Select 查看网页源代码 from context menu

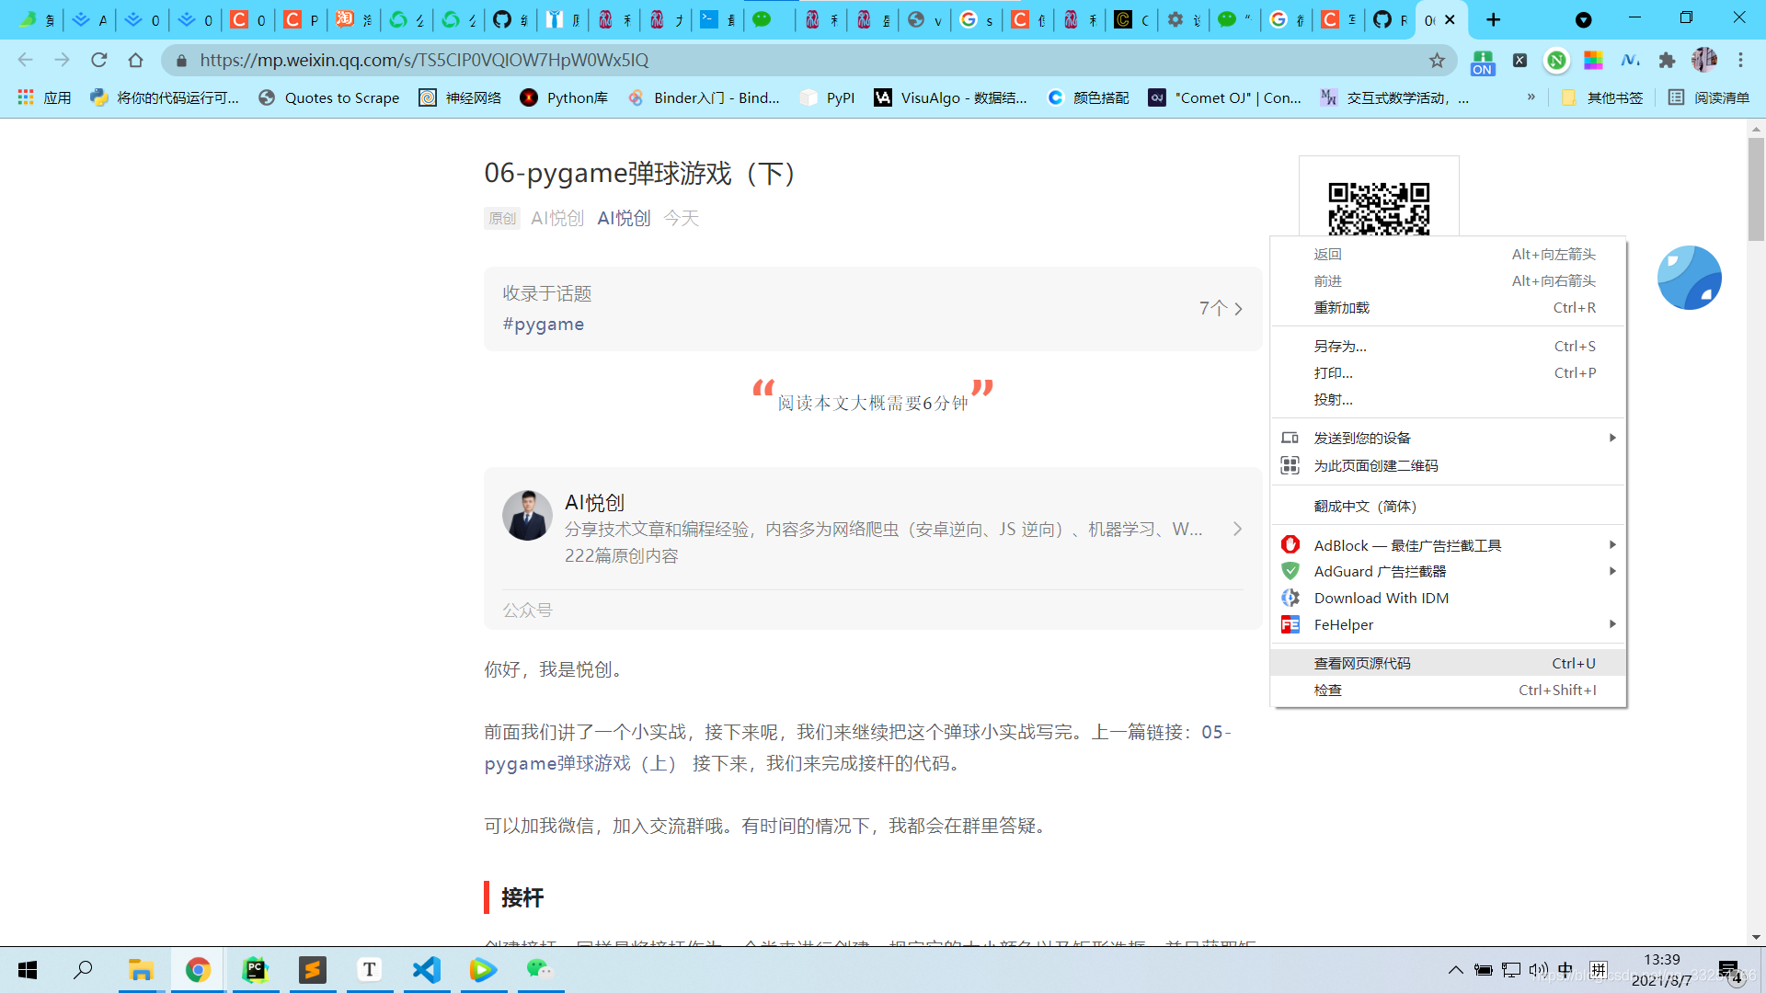click(x=1362, y=664)
